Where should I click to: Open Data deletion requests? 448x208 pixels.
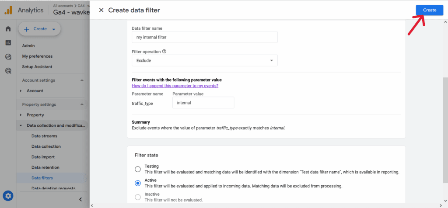pyautogui.click(x=53, y=188)
